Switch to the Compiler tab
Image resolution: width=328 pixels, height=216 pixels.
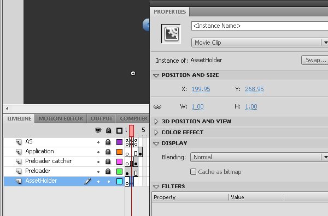(x=133, y=118)
